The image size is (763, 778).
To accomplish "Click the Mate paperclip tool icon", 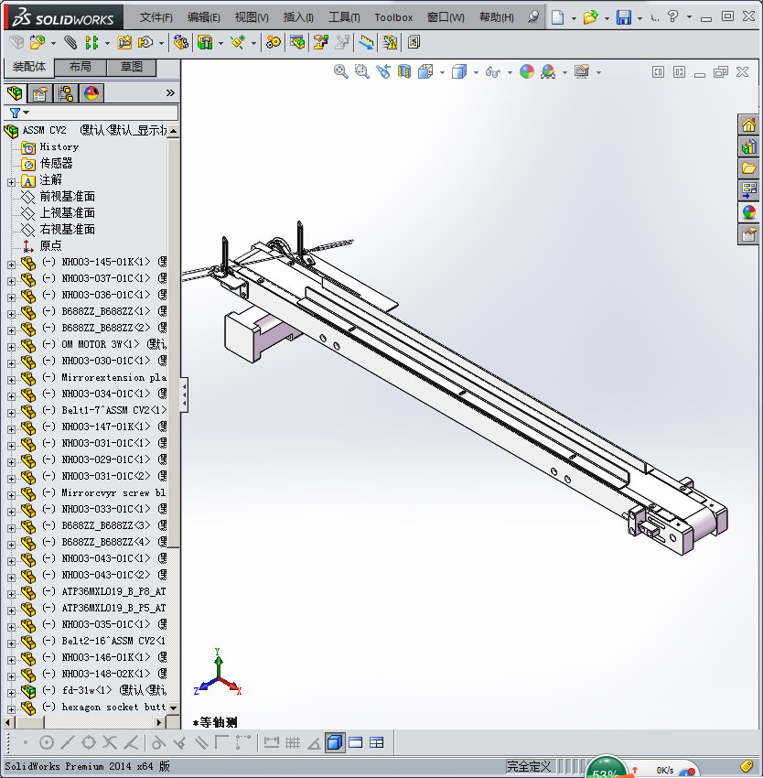I will [71, 43].
